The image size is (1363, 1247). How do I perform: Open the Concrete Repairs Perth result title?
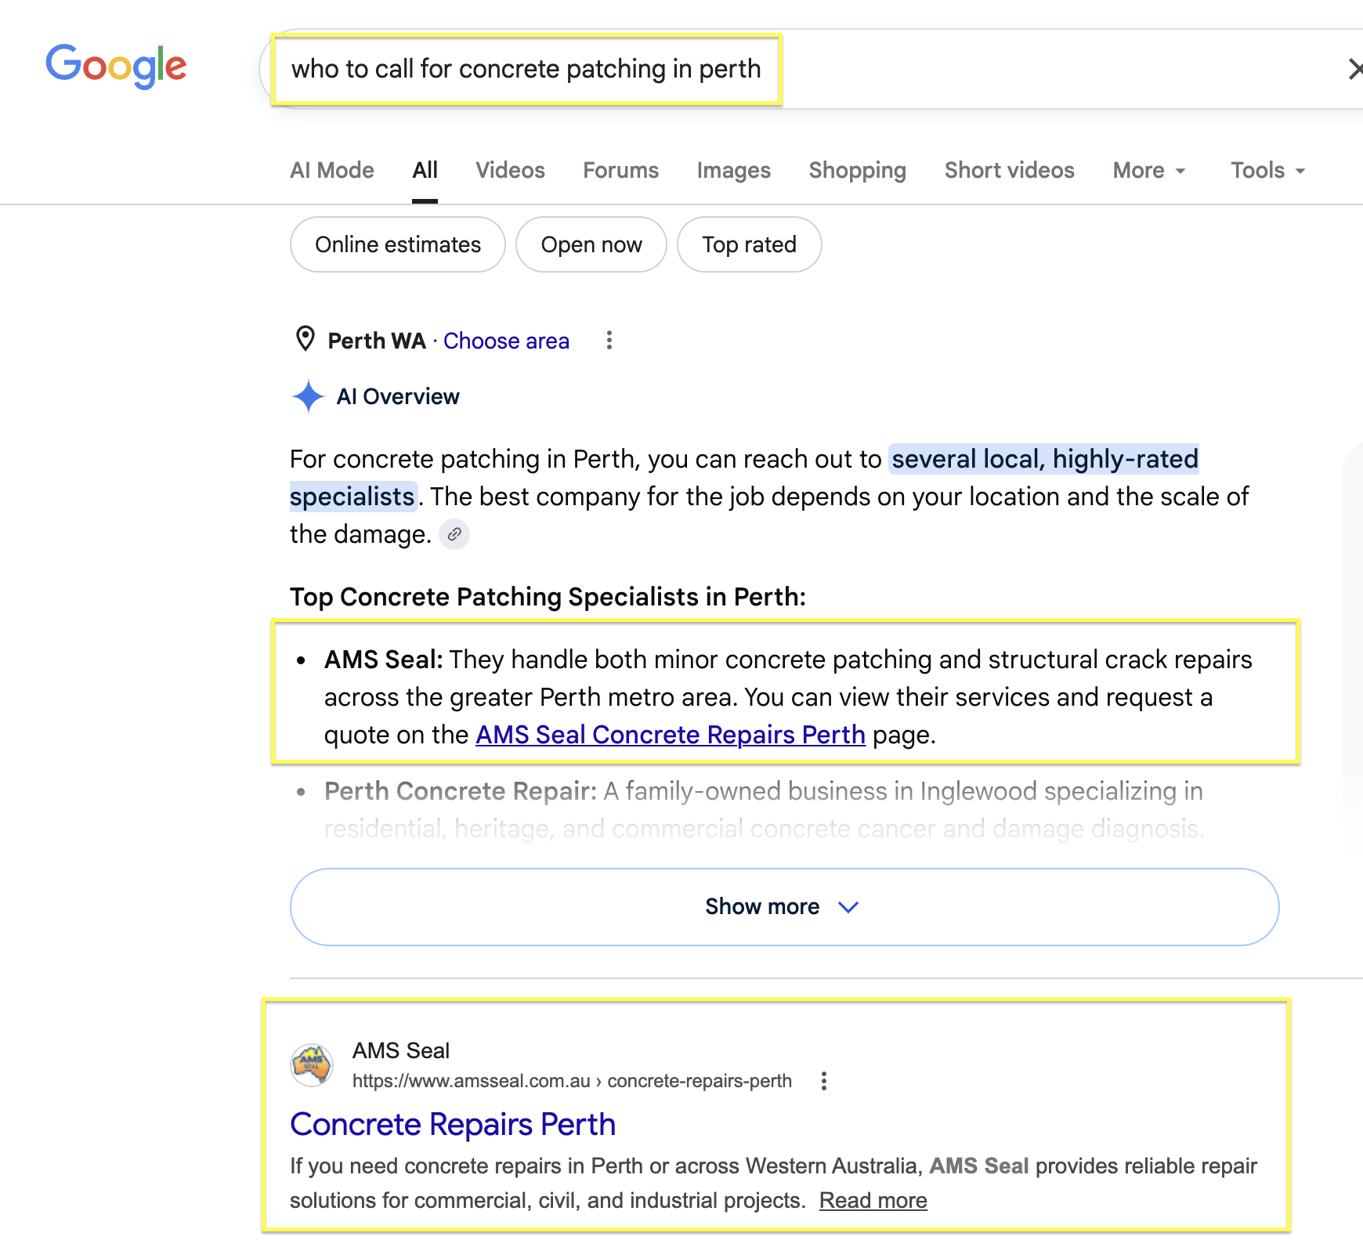pyautogui.click(x=453, y=1124)
